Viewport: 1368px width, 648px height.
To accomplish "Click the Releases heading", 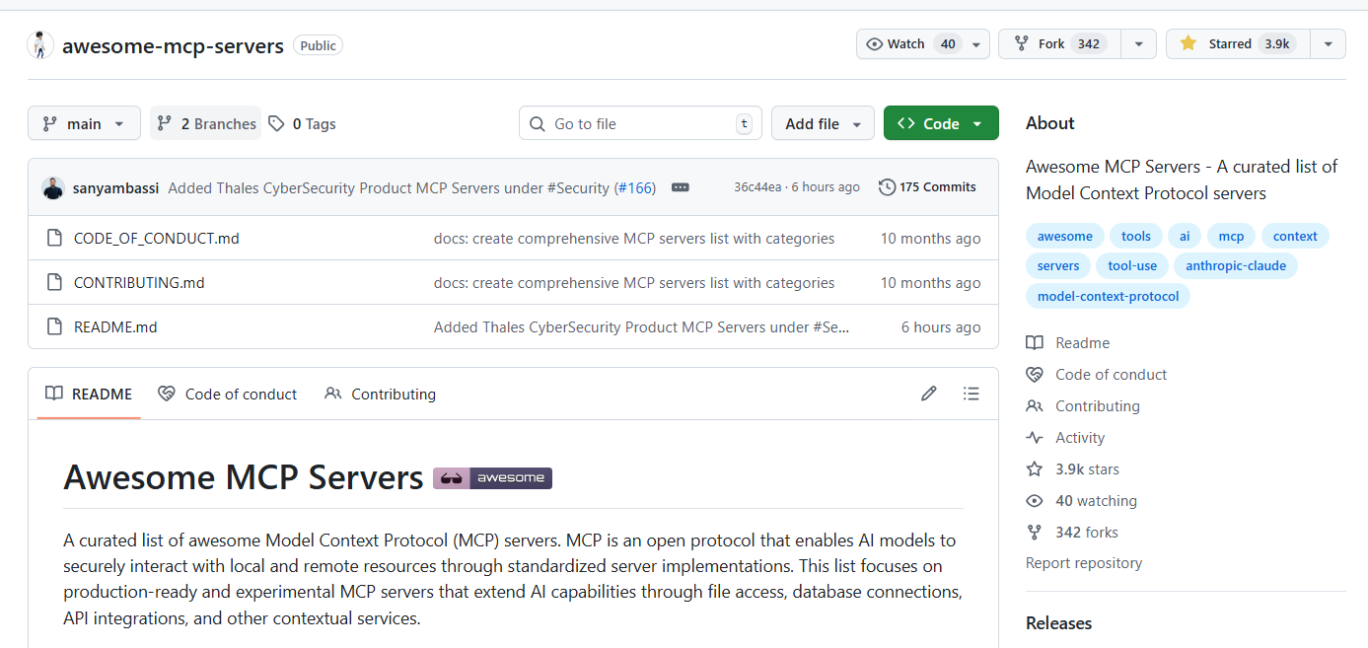I will [1058, 623].
